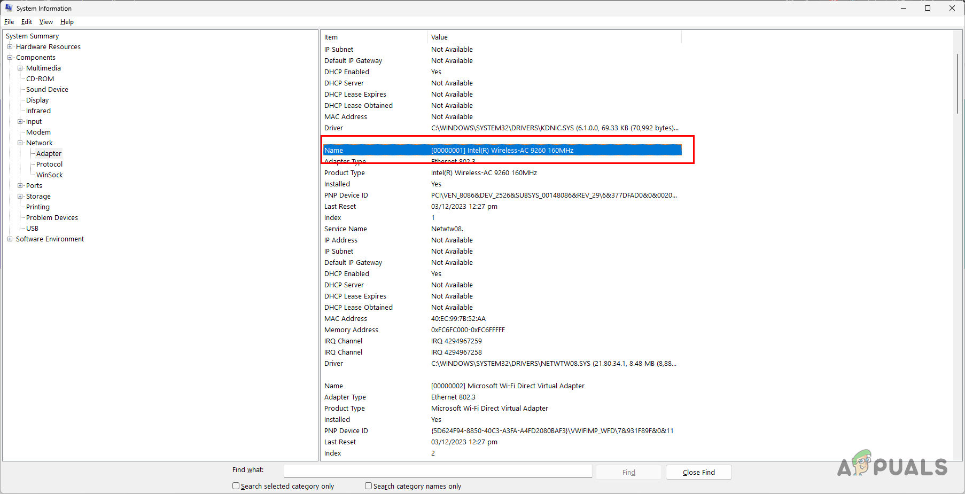965x494 pixels.
Task: Select the Adapter tree item
Action: (x=49, y=153)
